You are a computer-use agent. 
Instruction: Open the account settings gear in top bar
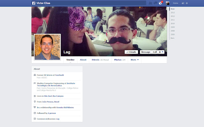tap(187, 3)
